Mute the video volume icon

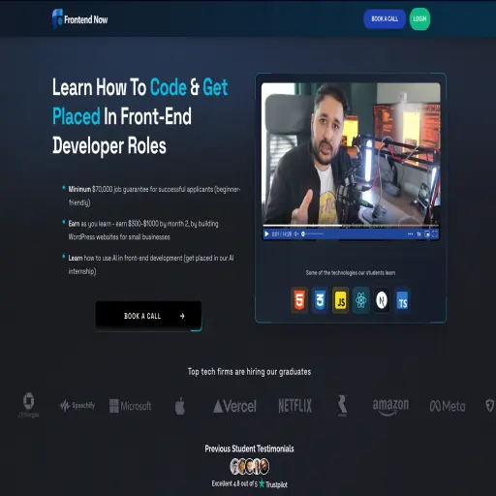point(296,233)
